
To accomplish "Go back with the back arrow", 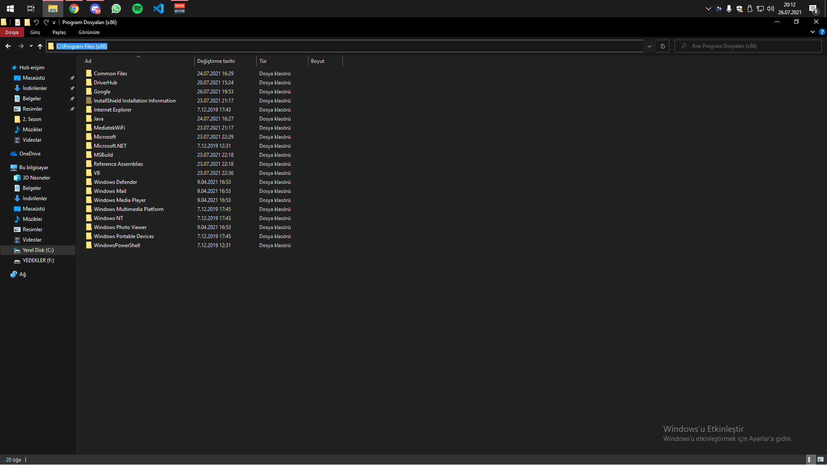I will (x=8, y=46).
